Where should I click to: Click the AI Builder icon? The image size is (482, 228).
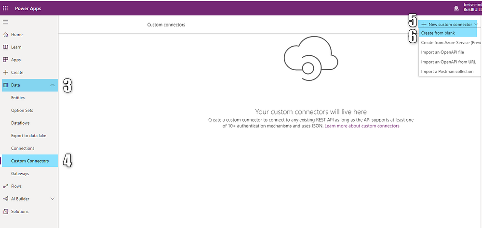pyautogui.click(x=5, y=199)
